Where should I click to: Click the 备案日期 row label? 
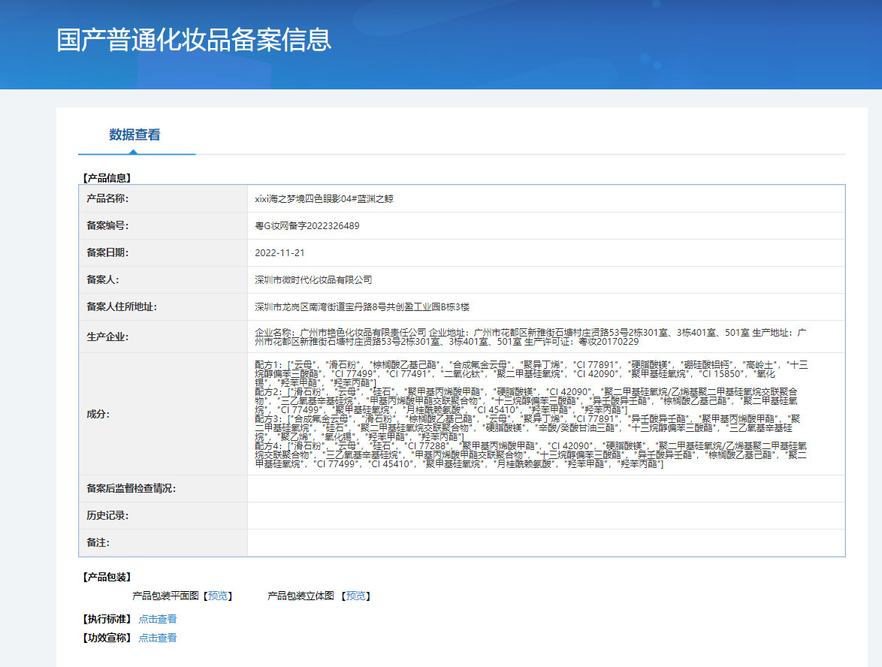107,252
